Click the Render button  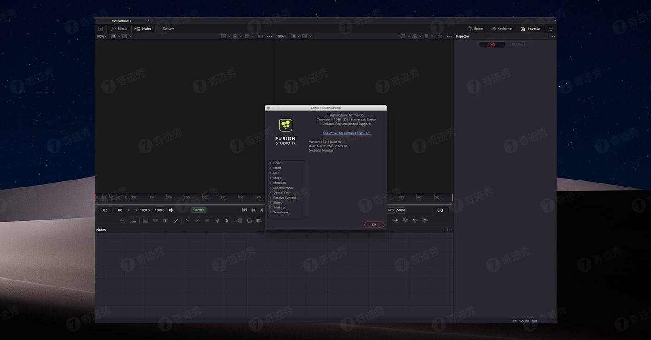click(x=199, y=210)
